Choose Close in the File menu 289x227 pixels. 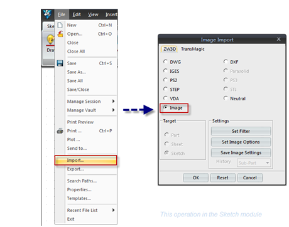(x=86, y=43)
